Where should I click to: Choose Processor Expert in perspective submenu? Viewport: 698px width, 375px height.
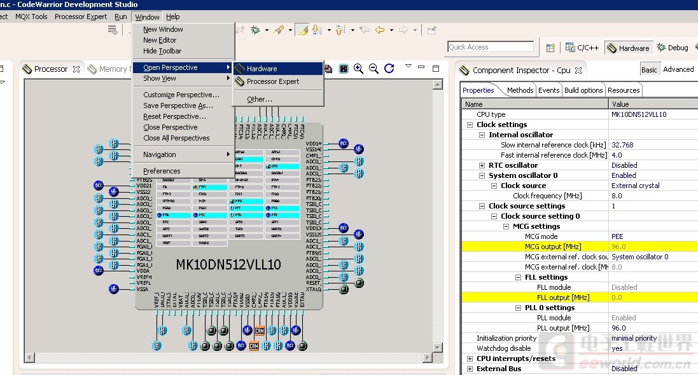pyautogui.click(x=278, y=81)
